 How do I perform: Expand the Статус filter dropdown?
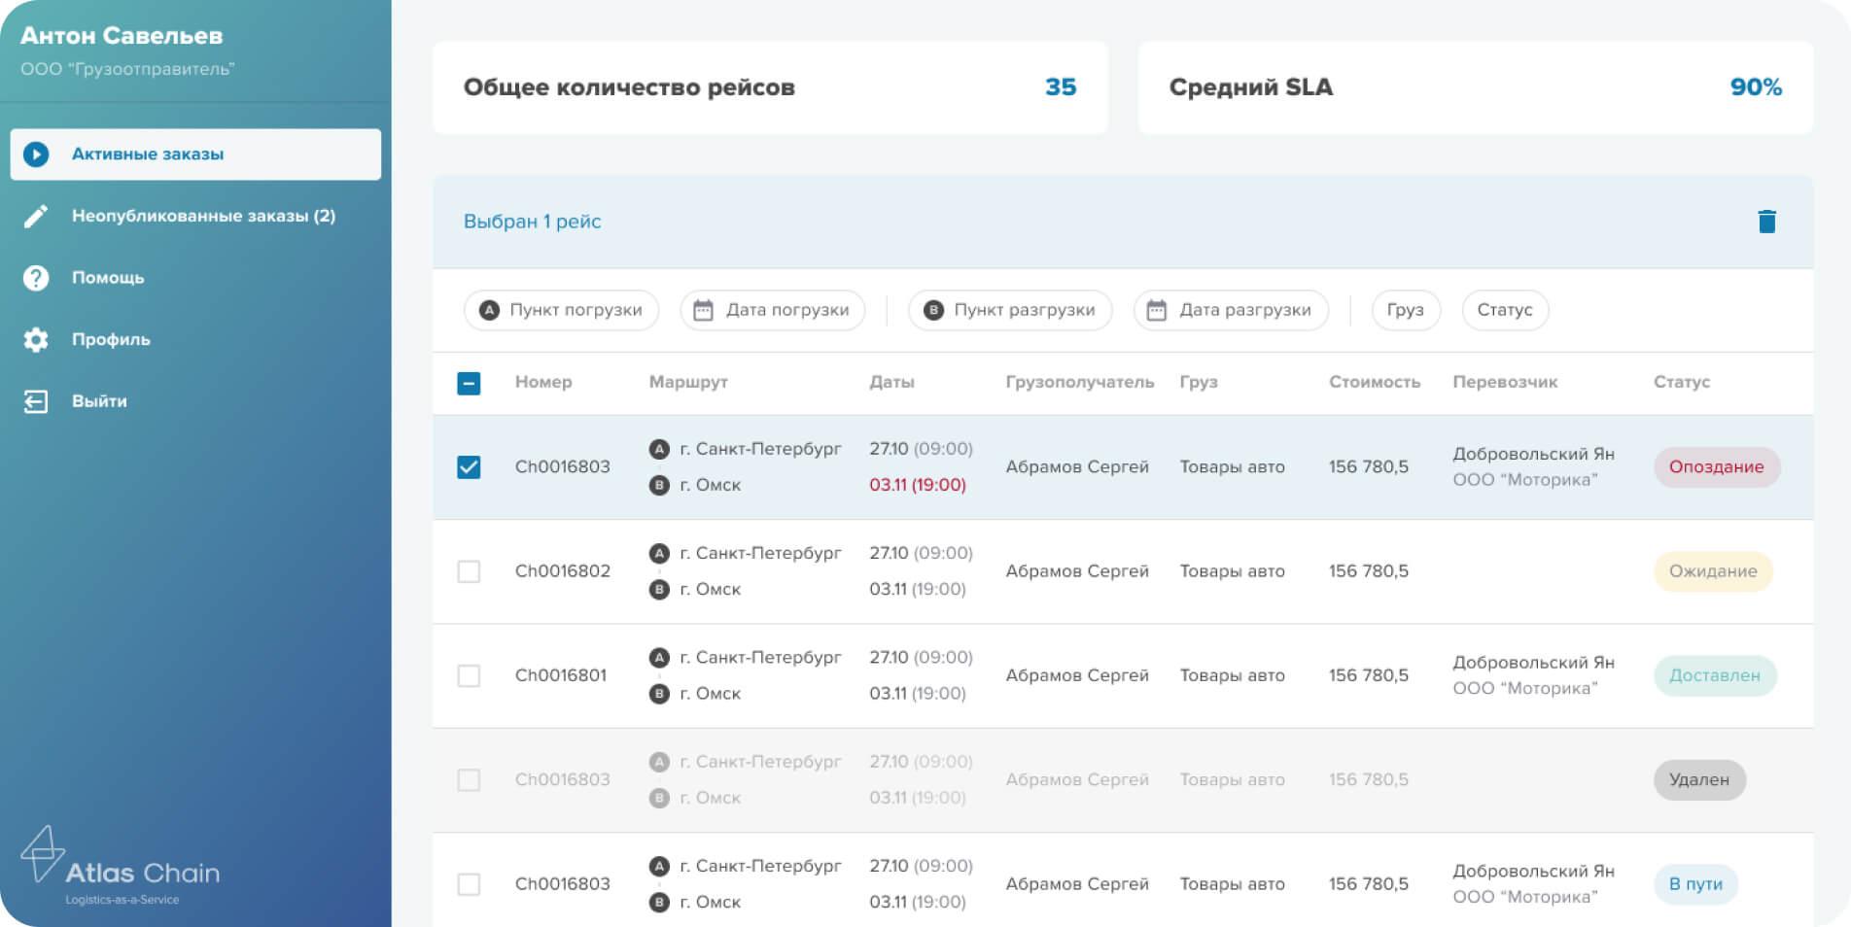point(1504,310)
